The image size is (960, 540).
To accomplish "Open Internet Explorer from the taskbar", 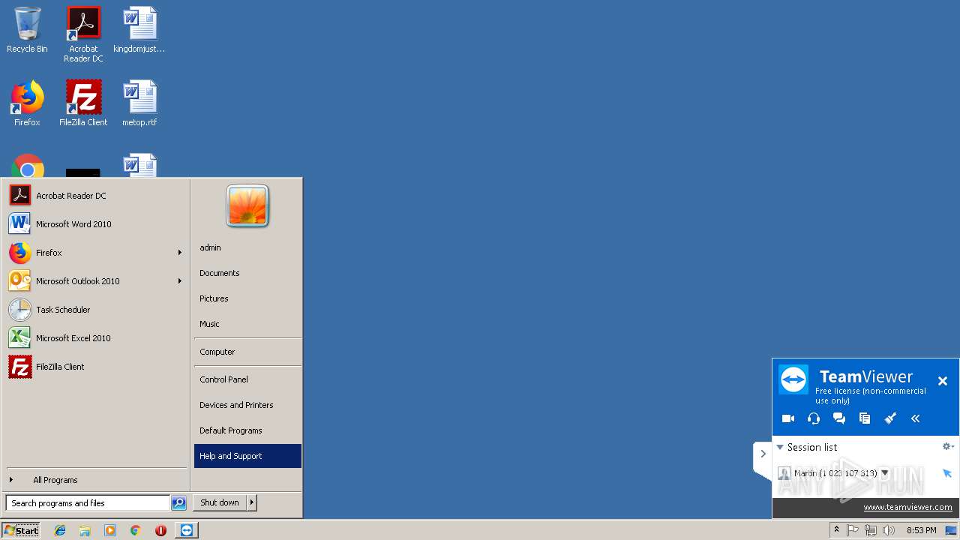I will click(x=60, y=530).
